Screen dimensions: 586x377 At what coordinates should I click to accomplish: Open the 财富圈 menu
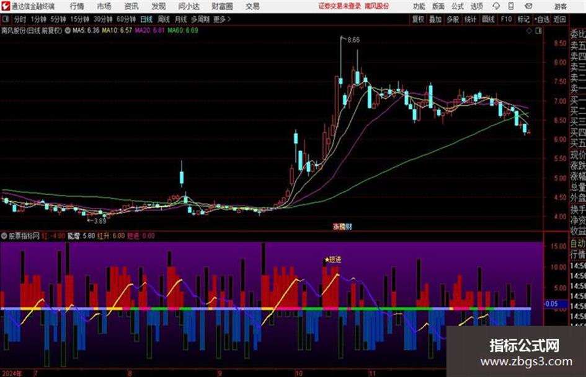point(222,6)
